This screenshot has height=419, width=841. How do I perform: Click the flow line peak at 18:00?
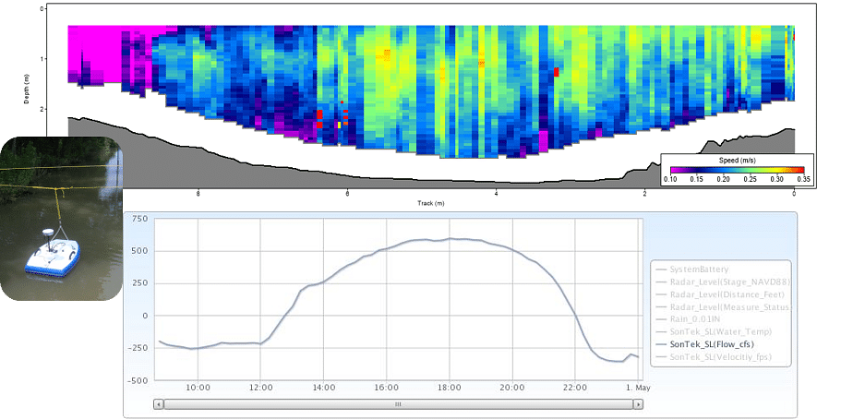click(x=450, y=239)
